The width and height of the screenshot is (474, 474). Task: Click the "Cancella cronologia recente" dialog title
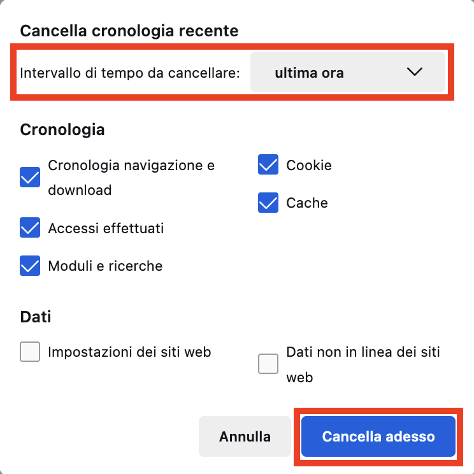pos(129,30)
